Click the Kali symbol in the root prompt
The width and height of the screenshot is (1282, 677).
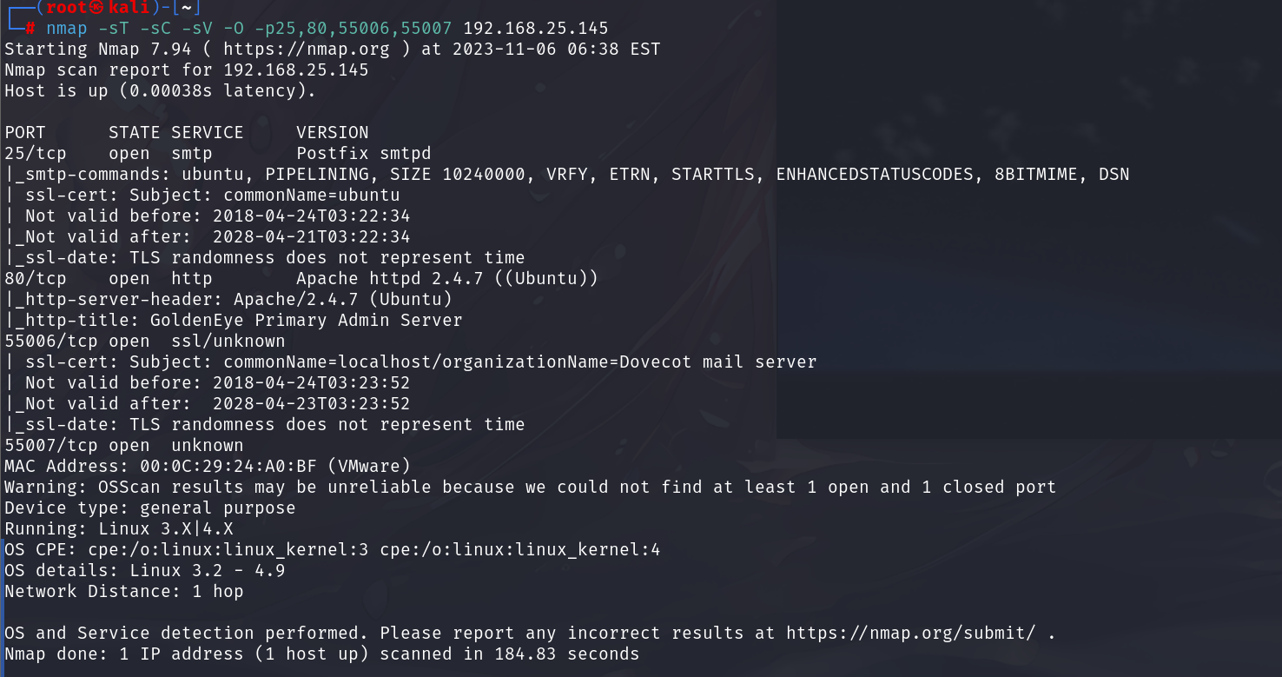point(96,8)
